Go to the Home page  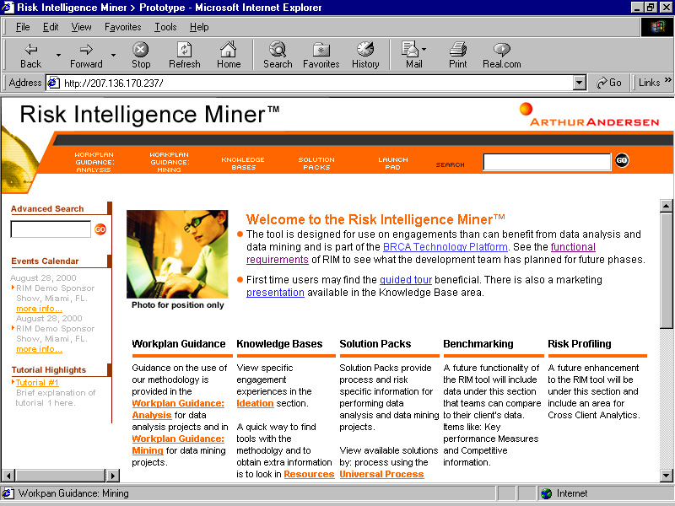coord(229,56)
